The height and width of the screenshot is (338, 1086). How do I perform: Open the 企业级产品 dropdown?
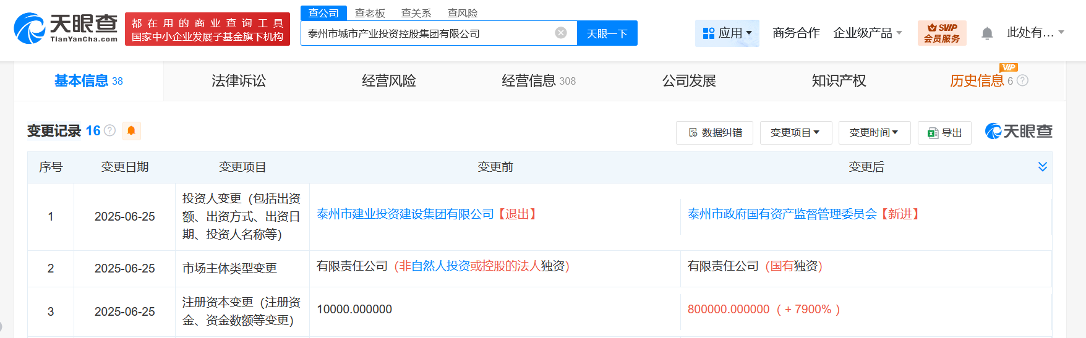click(868, 33)
